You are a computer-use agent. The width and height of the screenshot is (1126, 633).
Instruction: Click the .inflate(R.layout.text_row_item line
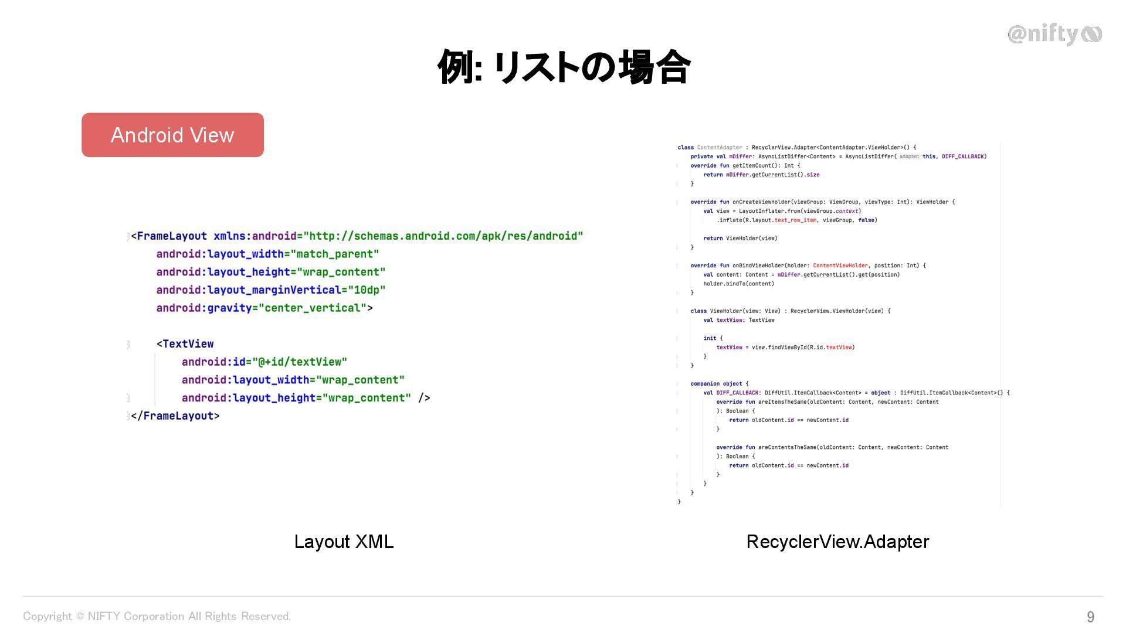point(796,220)
